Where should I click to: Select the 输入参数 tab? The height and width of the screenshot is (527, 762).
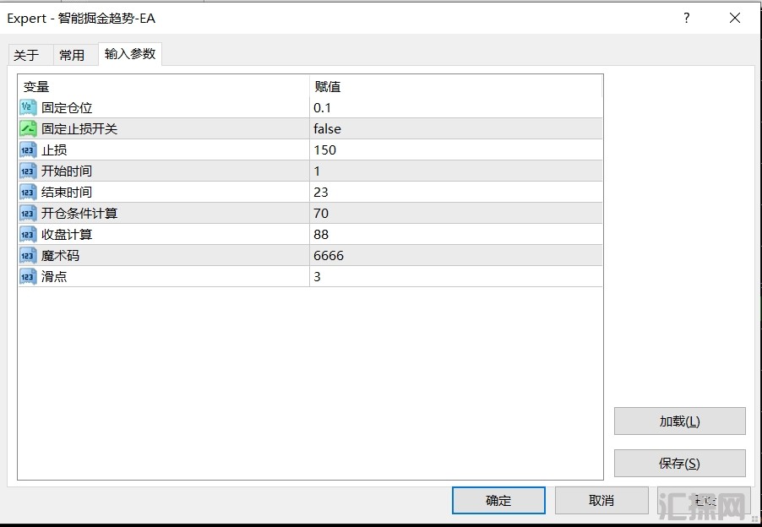pyautogui.click(x=130, y=53)
